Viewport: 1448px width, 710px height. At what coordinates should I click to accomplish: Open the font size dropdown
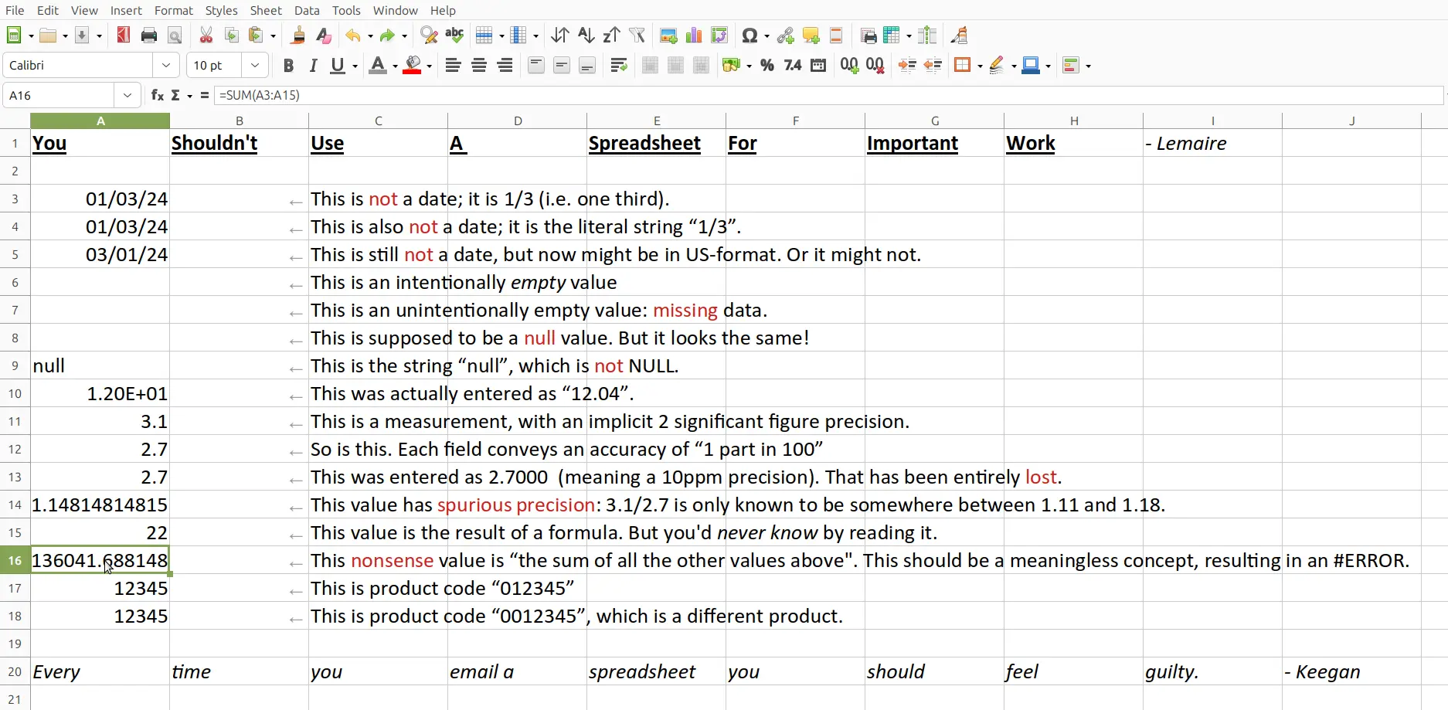click(255, 66)
